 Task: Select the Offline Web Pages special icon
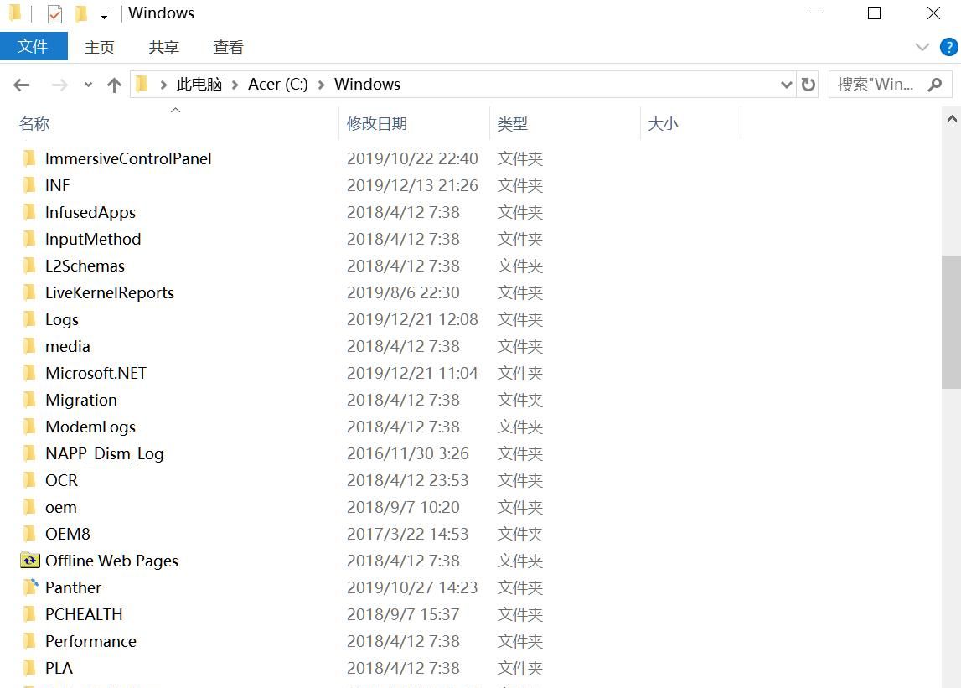(30, 561)
